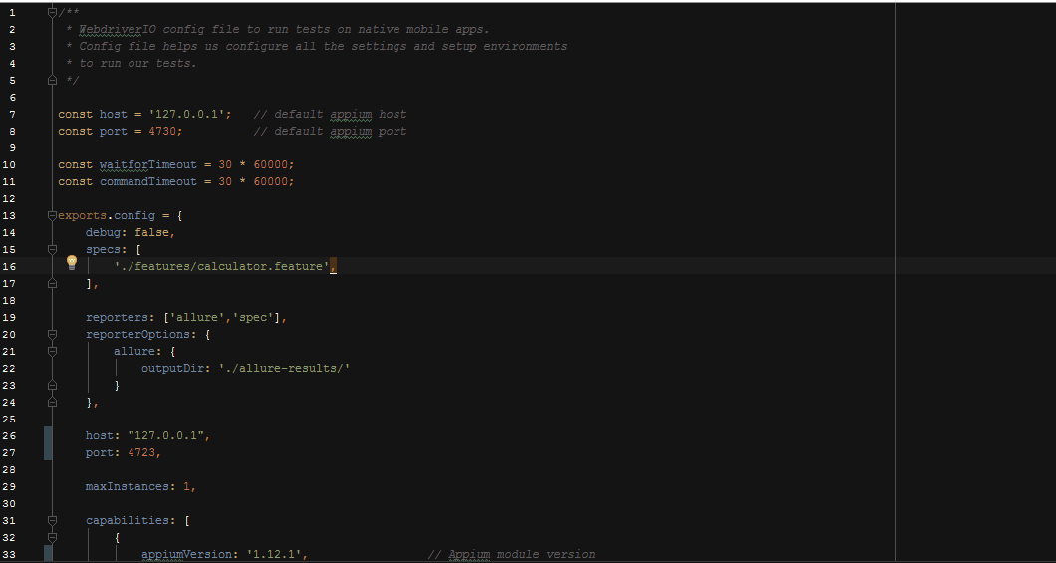Collapse the fold marker on line 32
The image size is (1056, 563).
[x=53, y=537]
